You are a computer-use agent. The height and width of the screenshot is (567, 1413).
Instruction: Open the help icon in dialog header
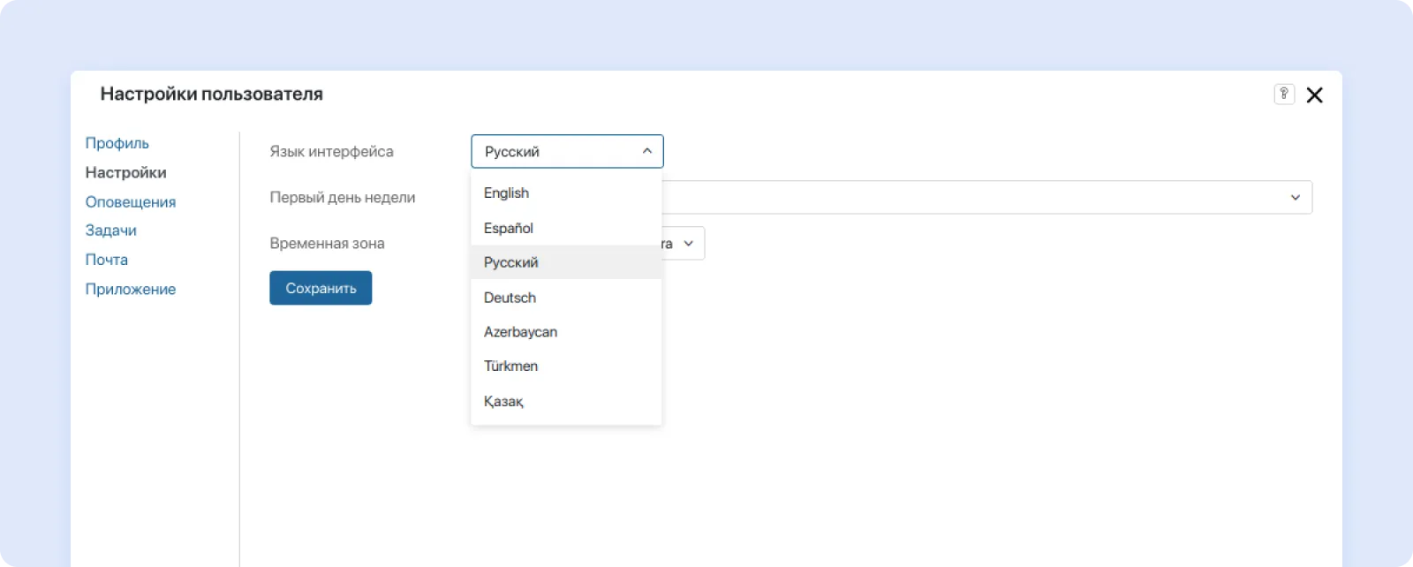[1284, 94]
